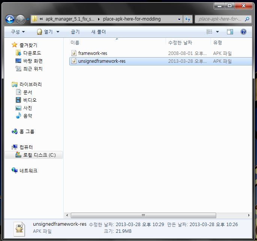Click the horizontal scrollbar thumb

[143, 215]
